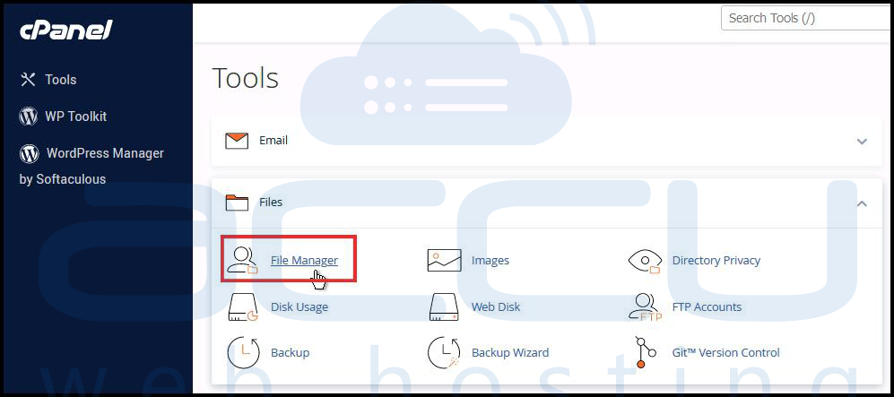894x397 pixels.
Task: Click the WP Toolkit WordPress icon
Action: (x=28, y=117)
